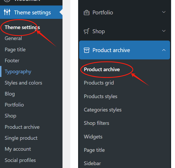Click the Shop cart icon
Viewport: 175px width, 168px height.
(86, 31)
